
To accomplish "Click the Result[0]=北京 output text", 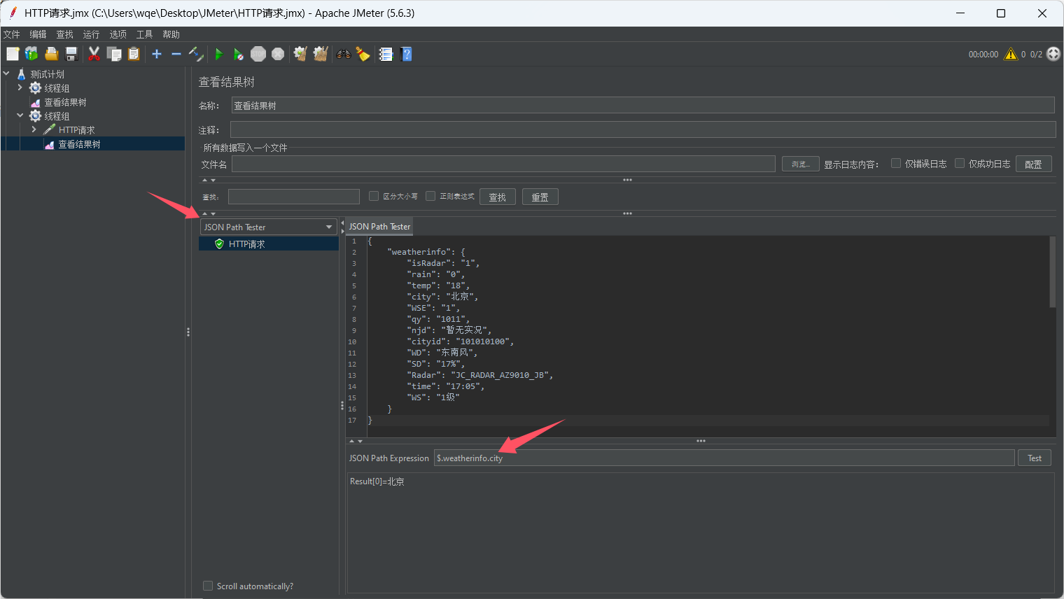I will point(377,481).
